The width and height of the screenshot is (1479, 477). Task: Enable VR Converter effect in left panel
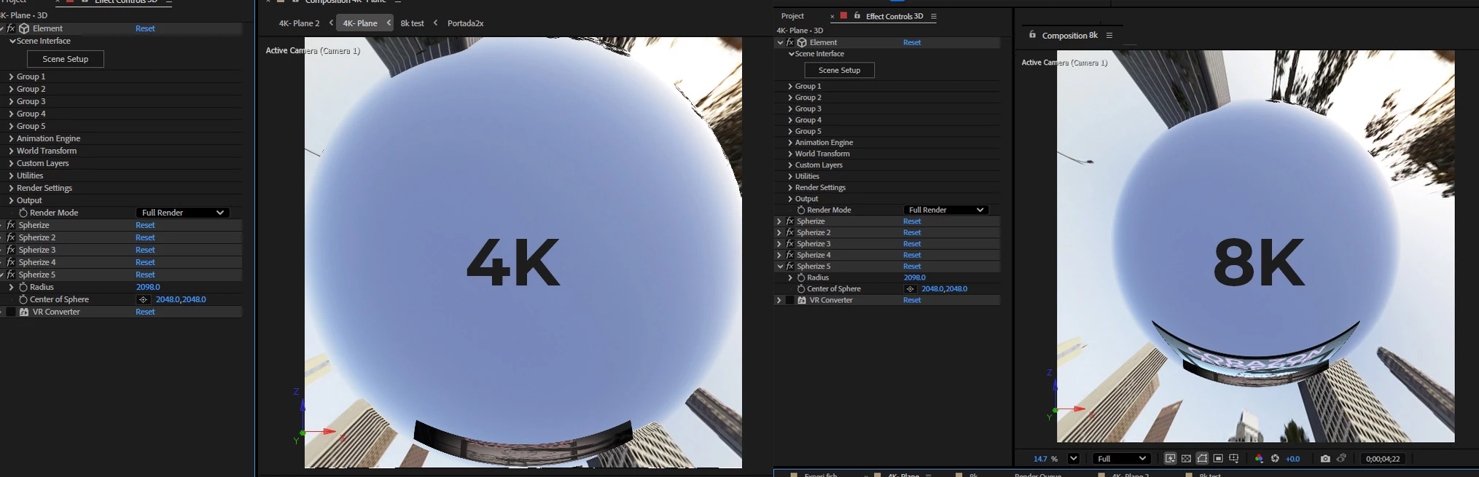[11, 312]
